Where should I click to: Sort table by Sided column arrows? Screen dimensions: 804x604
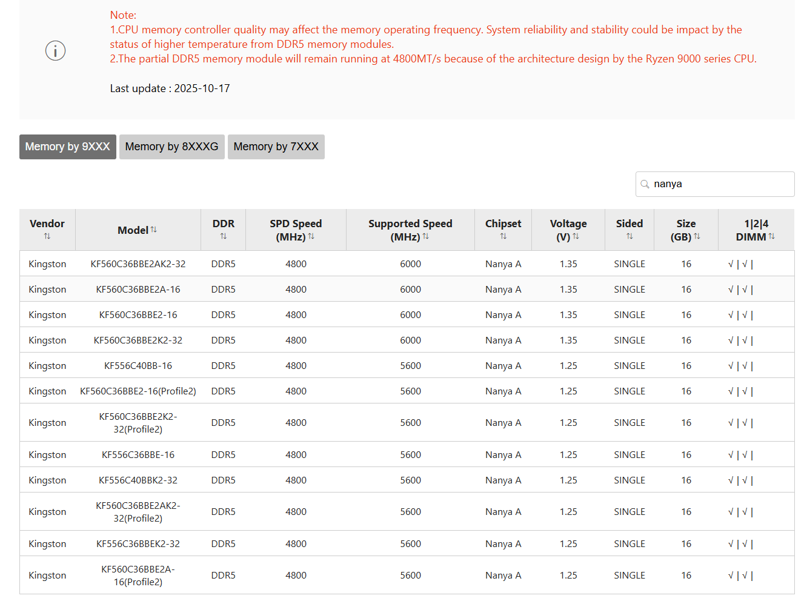tap(630, 236)
